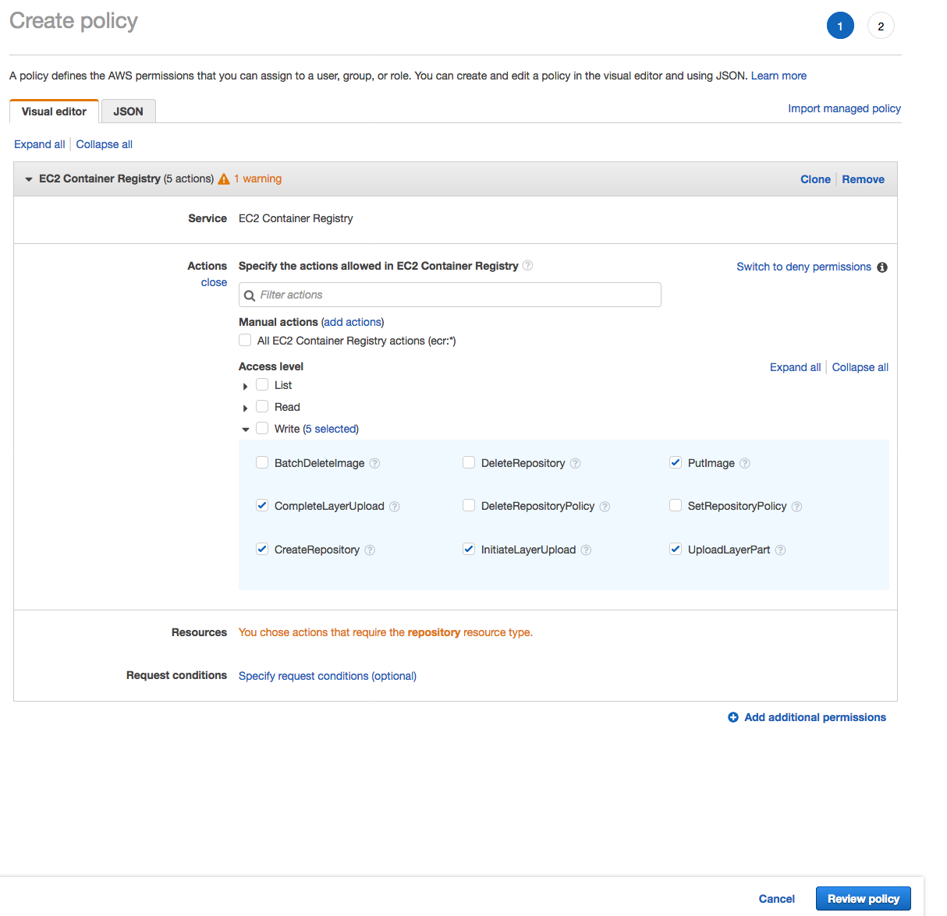Viewport: 947px width, 916px height.
Task: Expand the List access level
Action: click(x=245, y=387)
